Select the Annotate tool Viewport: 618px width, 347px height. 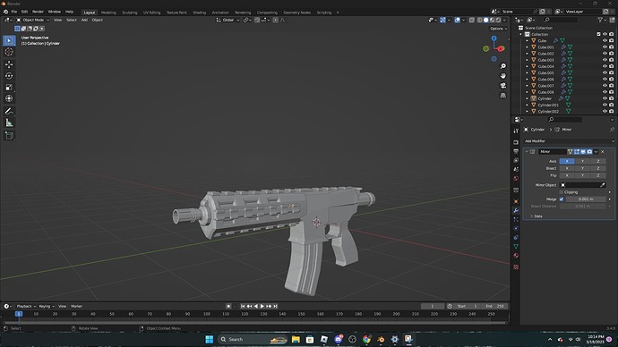9,111
